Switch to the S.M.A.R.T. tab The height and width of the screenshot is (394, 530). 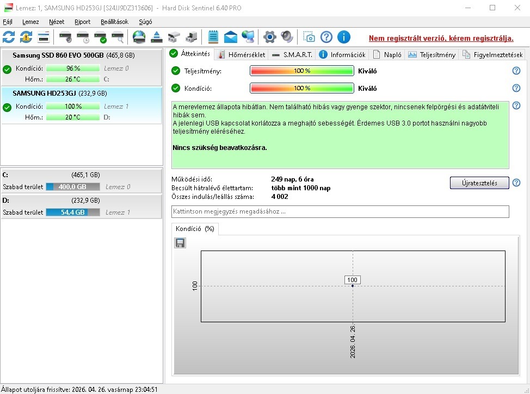click(x=292, y=55)
